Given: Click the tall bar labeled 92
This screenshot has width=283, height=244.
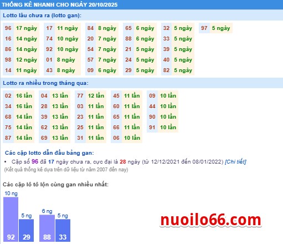Looking at the screenshot, I should coord(11,219).
